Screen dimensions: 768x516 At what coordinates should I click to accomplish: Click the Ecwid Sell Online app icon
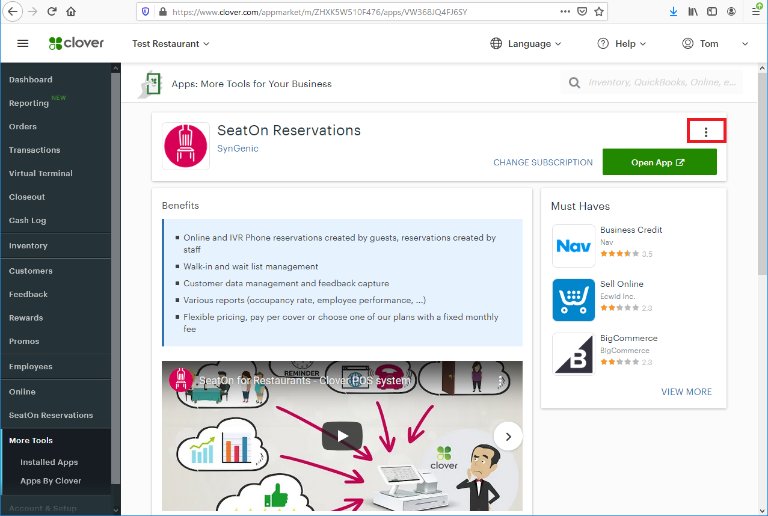(574, 300)
